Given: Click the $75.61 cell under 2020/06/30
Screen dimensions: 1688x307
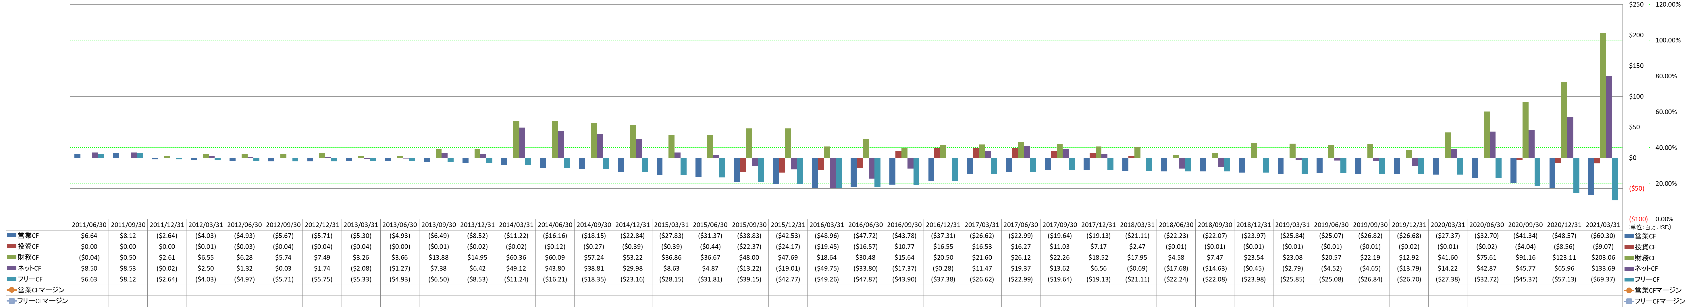Looking at the screenshot, I should pos(1487,257).
